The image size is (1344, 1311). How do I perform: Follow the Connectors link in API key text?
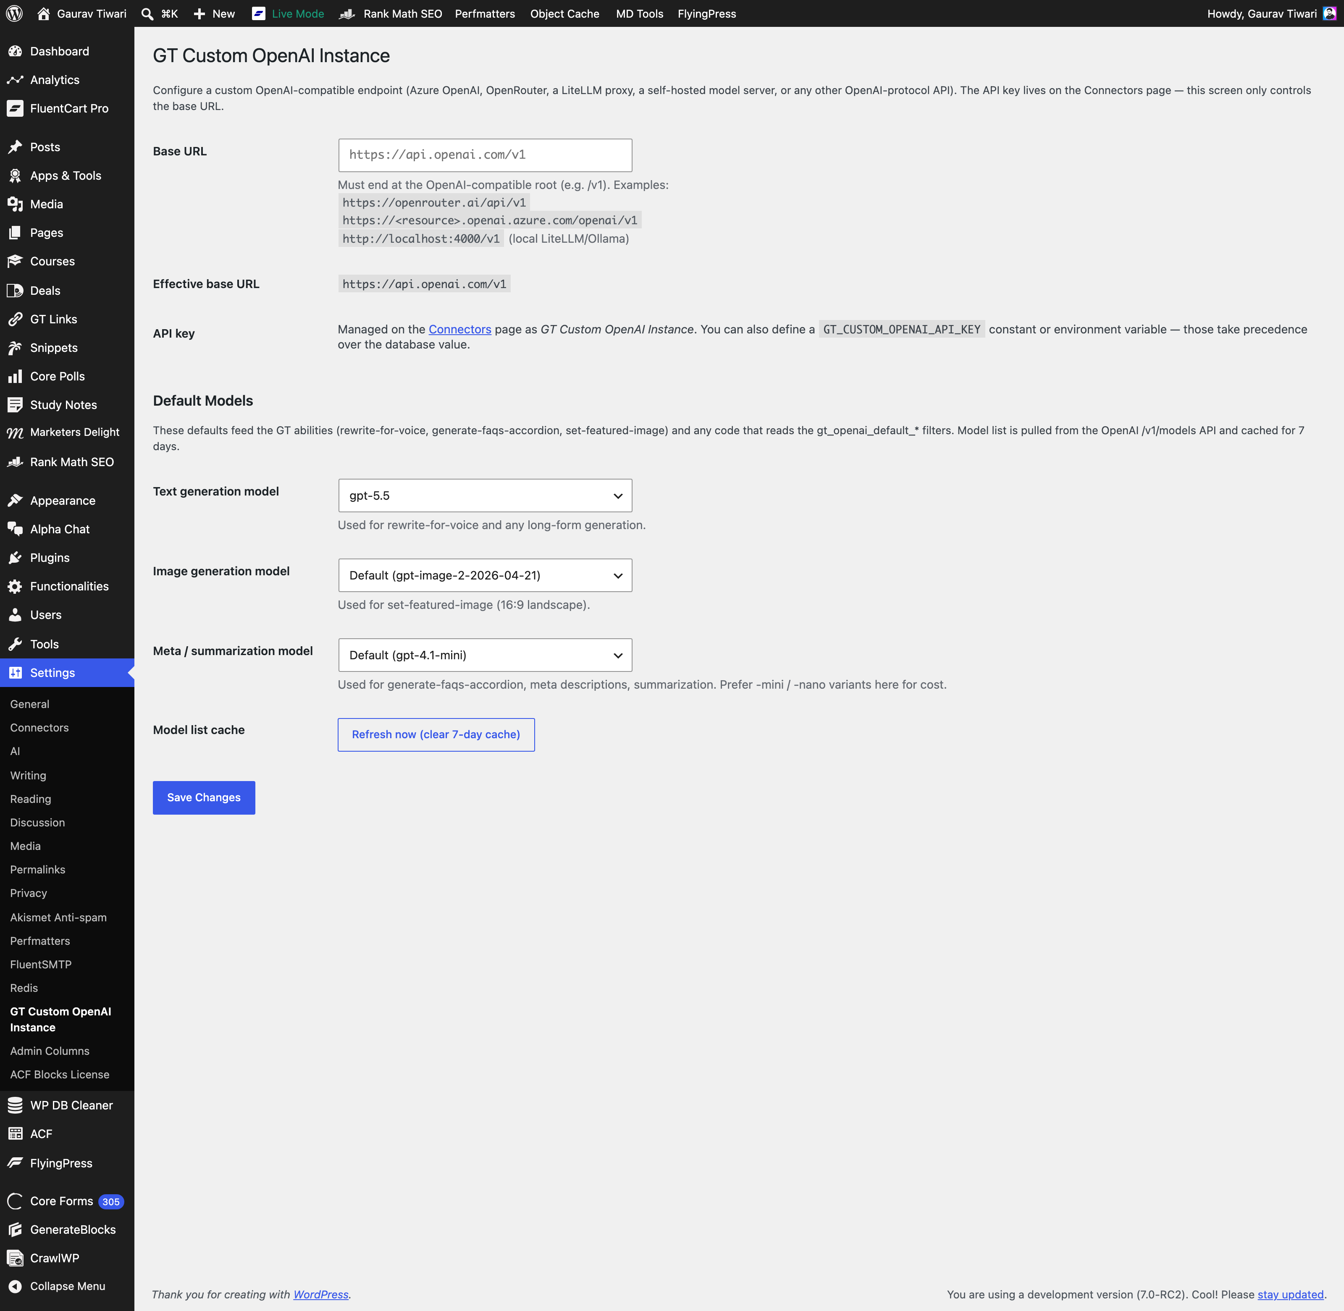(x=460, y=330)
